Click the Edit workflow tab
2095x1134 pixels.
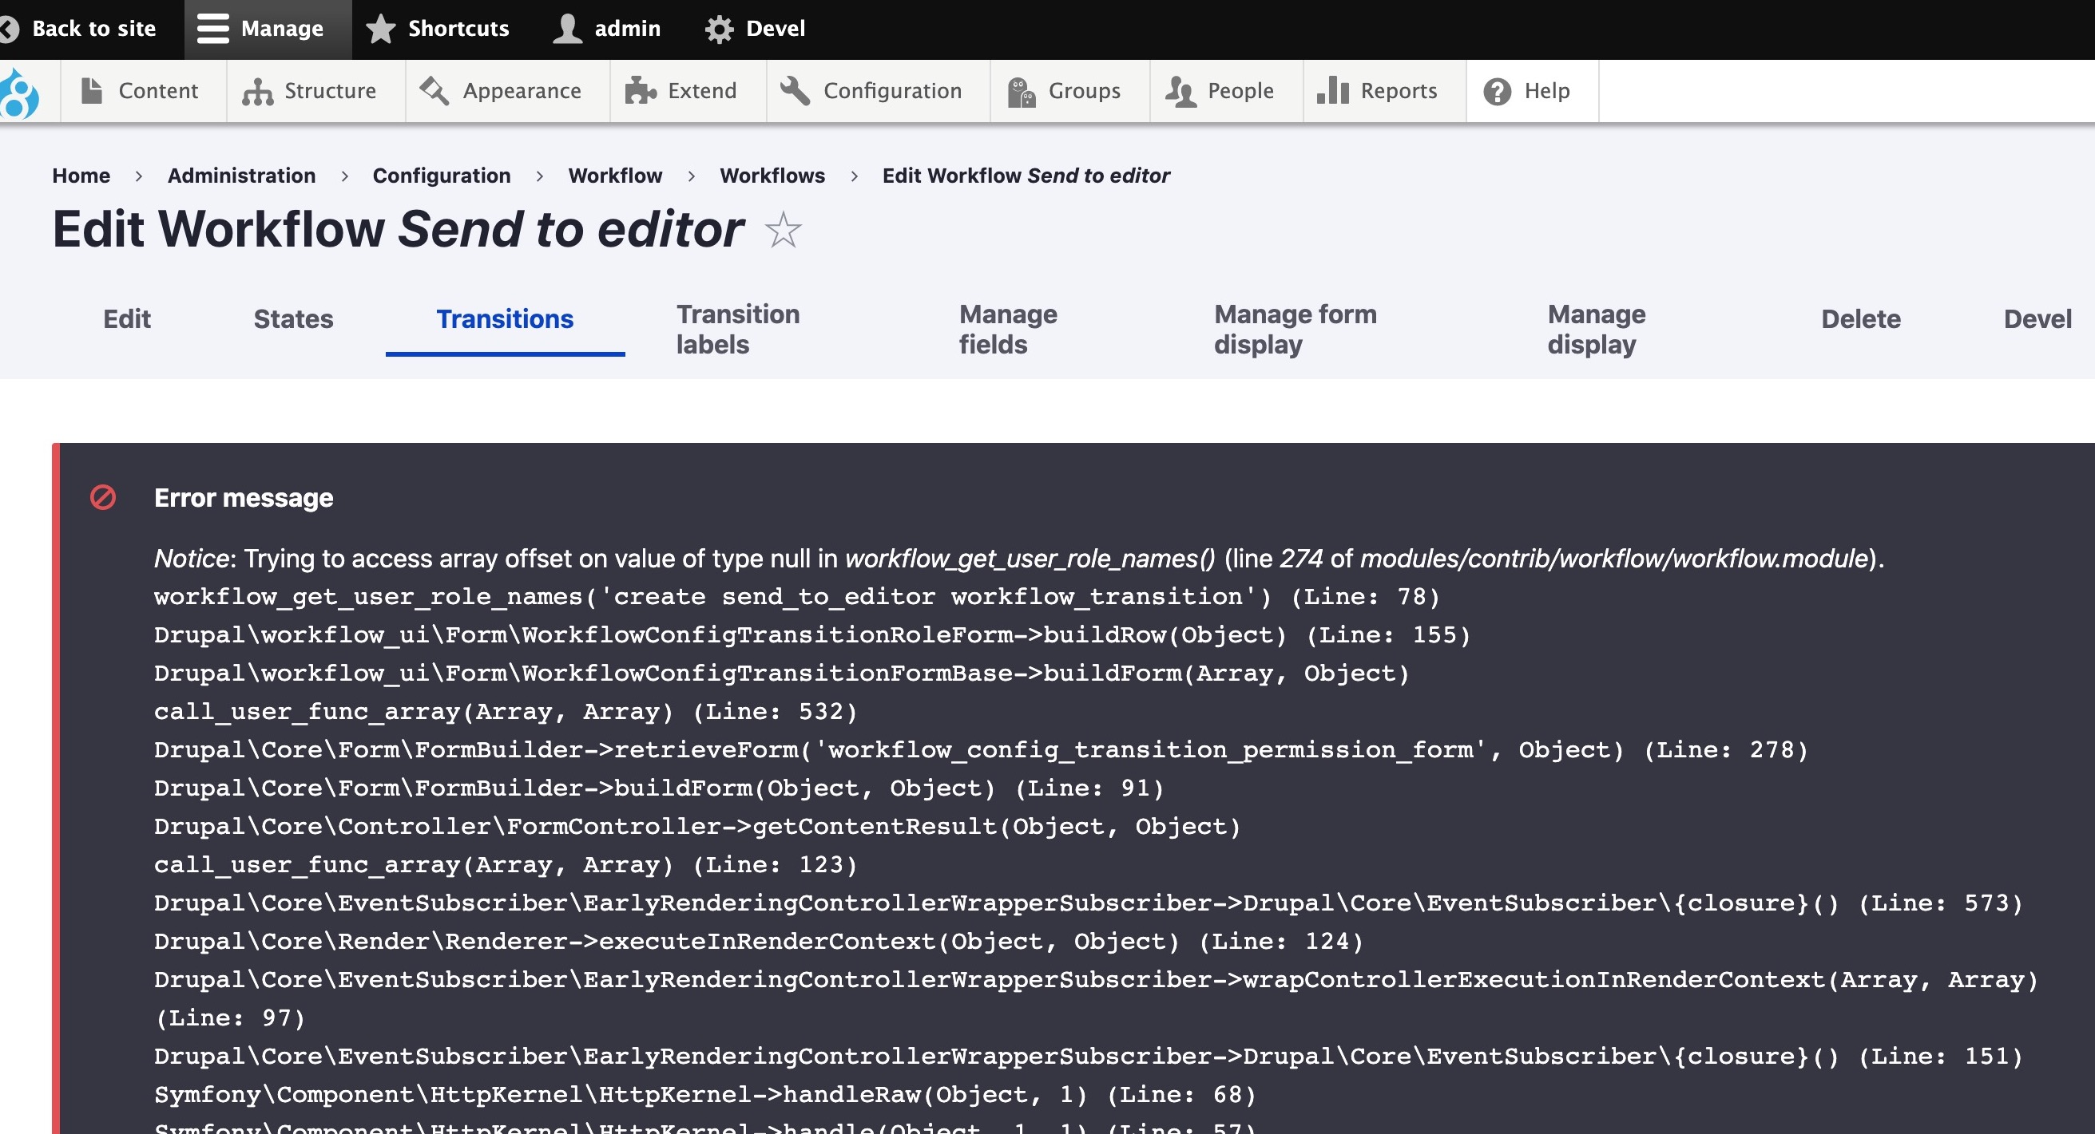coord(125,318)
